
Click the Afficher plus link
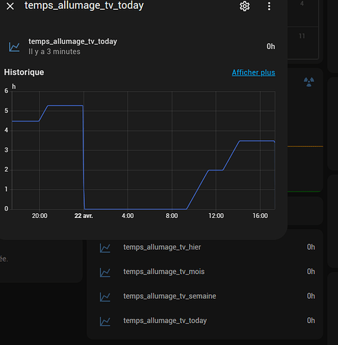[253, 72]
